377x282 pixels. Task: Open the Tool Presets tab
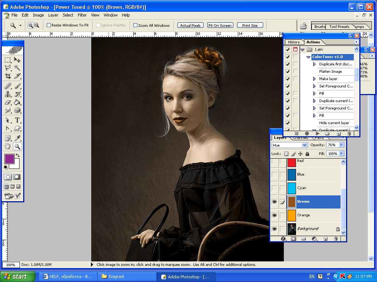[x=339, y=26]
